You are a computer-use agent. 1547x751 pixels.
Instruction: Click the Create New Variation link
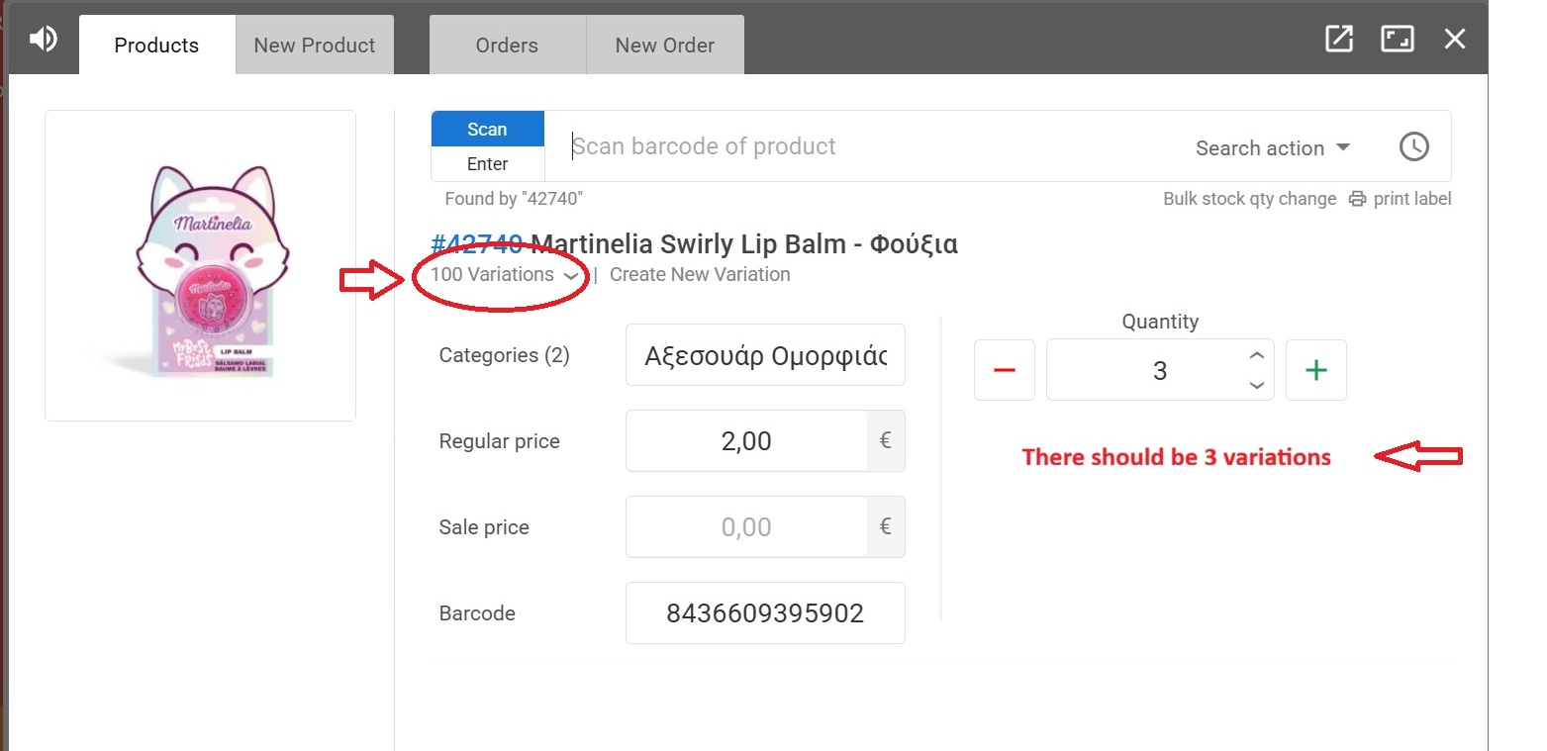click(700, 275)
